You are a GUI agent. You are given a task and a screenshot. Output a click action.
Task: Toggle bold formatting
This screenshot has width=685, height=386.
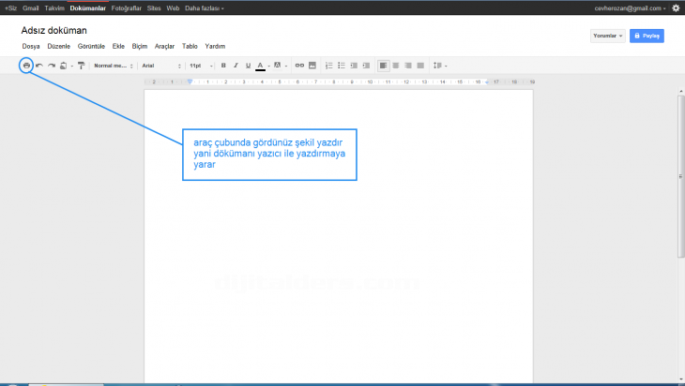point(223,66)
